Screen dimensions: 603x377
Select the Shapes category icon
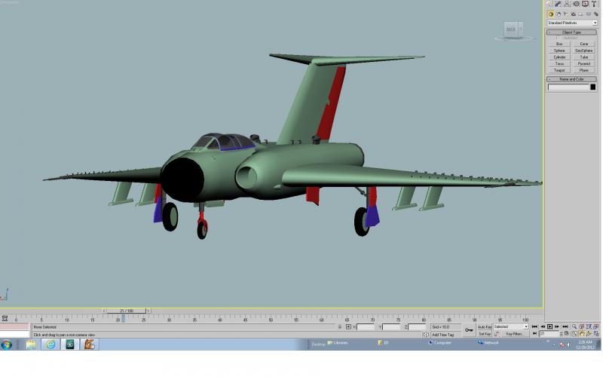559,14
